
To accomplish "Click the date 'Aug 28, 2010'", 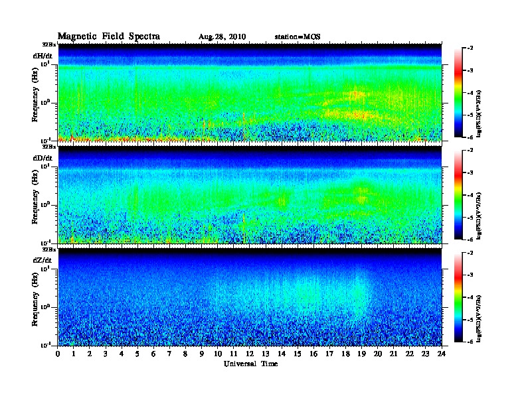I will click(222, 37).
